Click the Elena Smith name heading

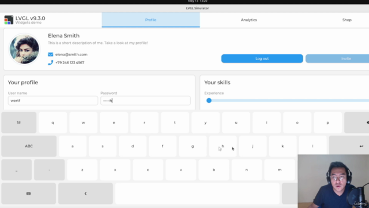pos(63,36)
